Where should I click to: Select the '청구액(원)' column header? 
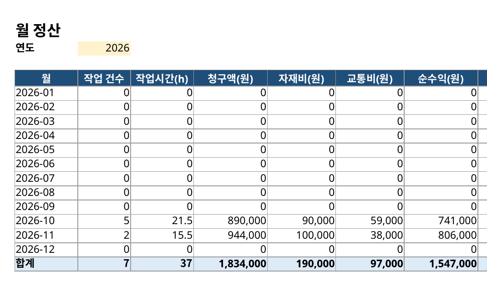coord(230,78)
